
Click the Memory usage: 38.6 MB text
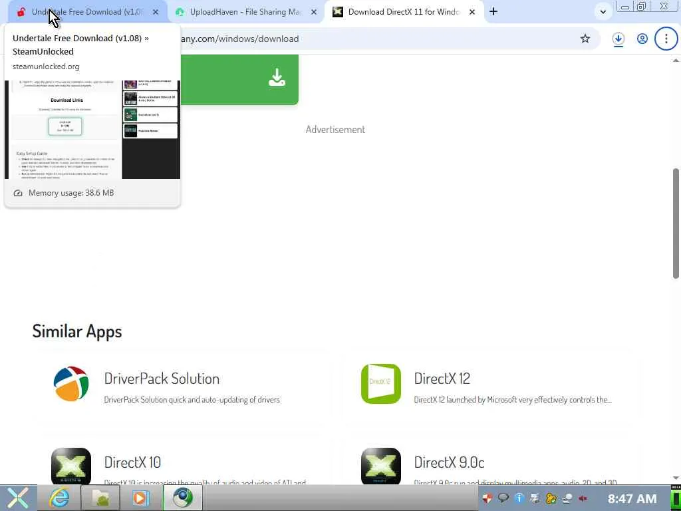click(x=71, y=192)
